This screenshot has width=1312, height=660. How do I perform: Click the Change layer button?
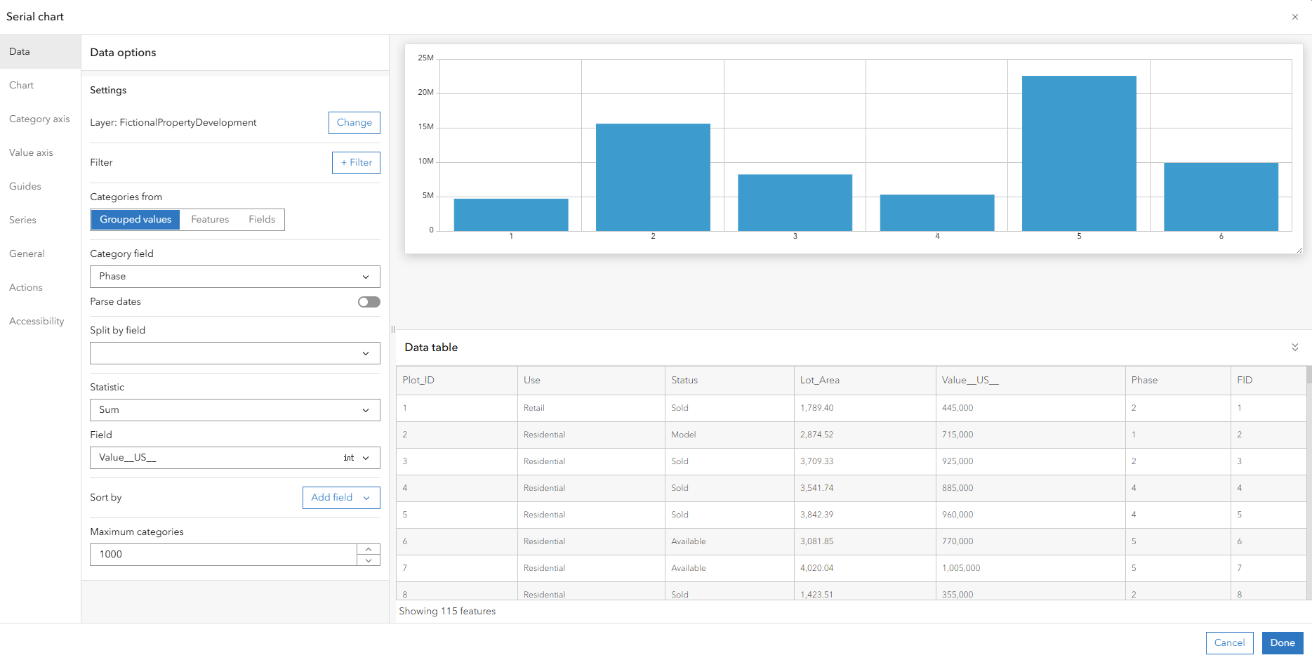point(354,123)
